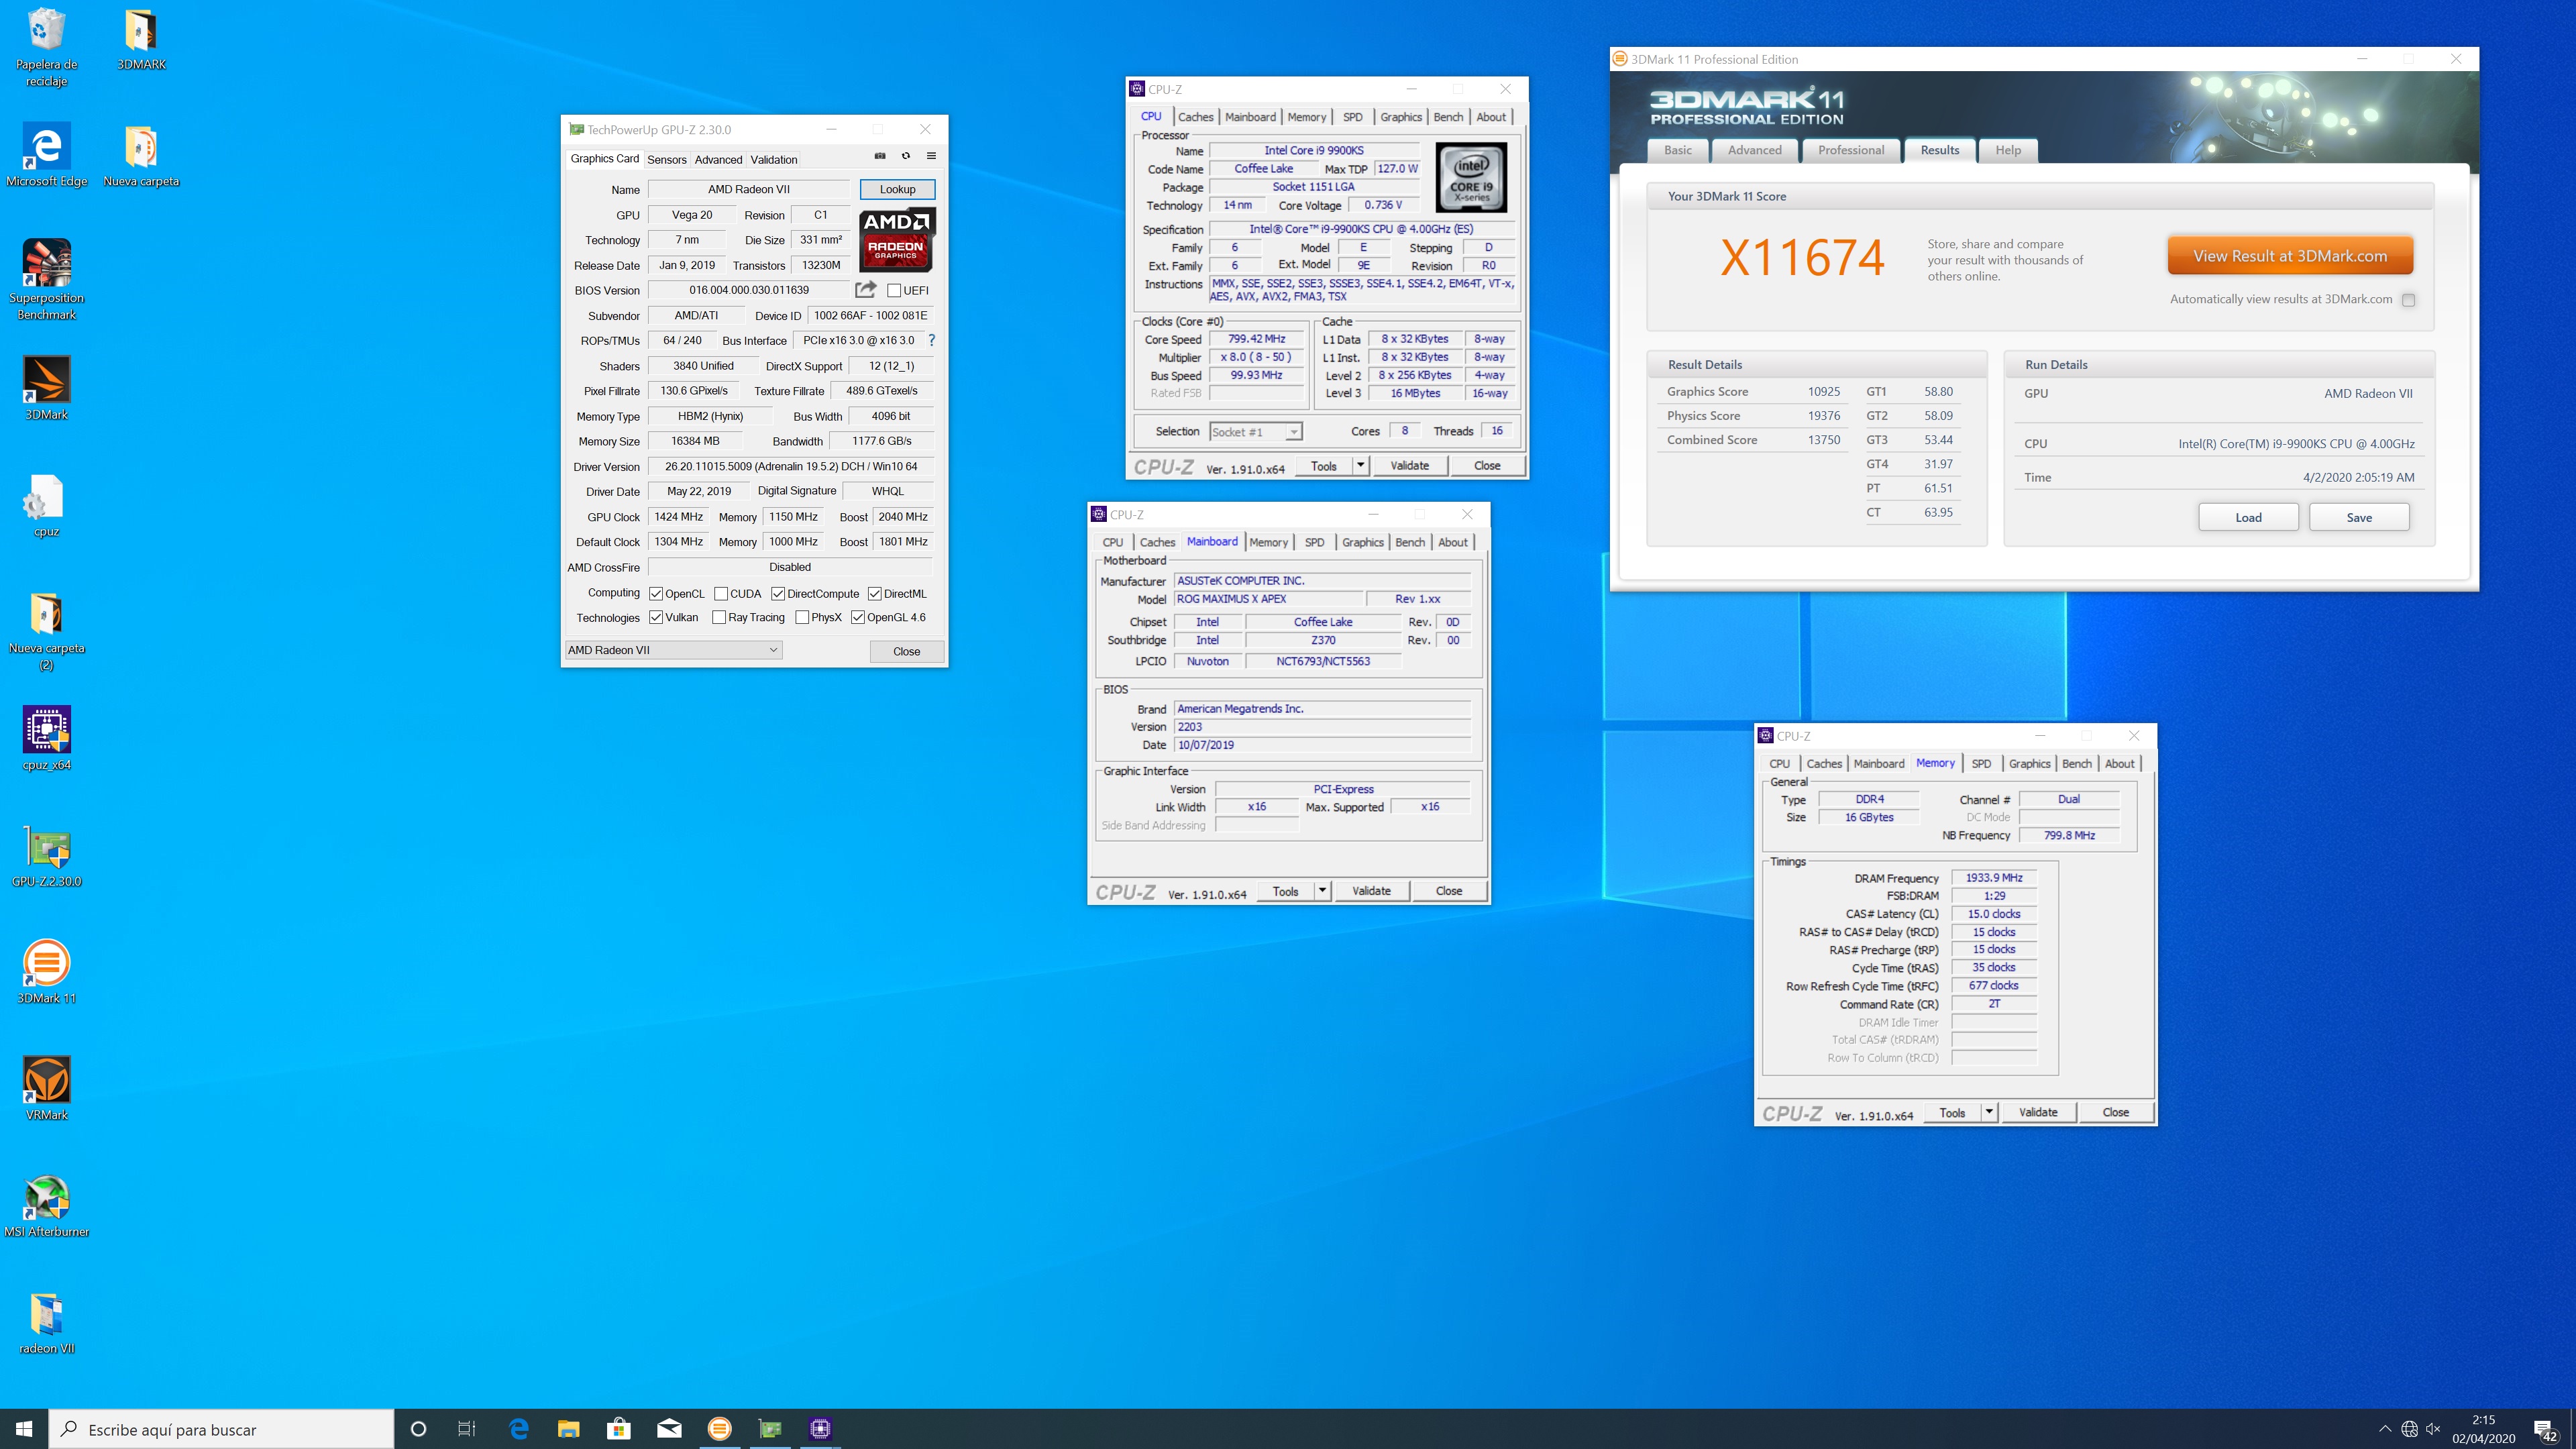Open the Professional tab in 3DMark 11
The image size is (2576, 1449).
(x=1850, y=150)
